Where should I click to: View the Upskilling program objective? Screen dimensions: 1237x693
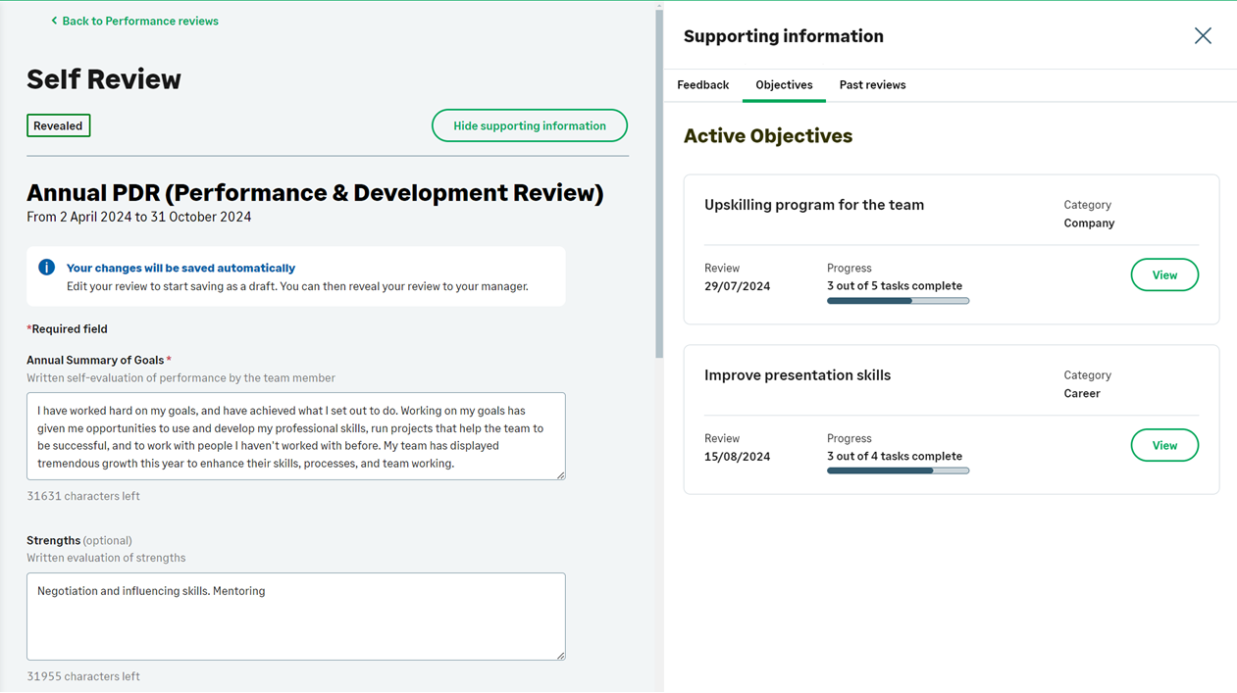pos(1163,275)
